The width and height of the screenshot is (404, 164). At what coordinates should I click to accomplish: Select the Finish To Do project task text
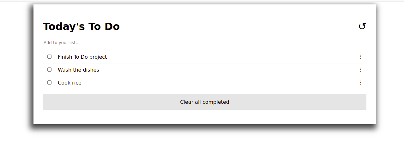82,57
